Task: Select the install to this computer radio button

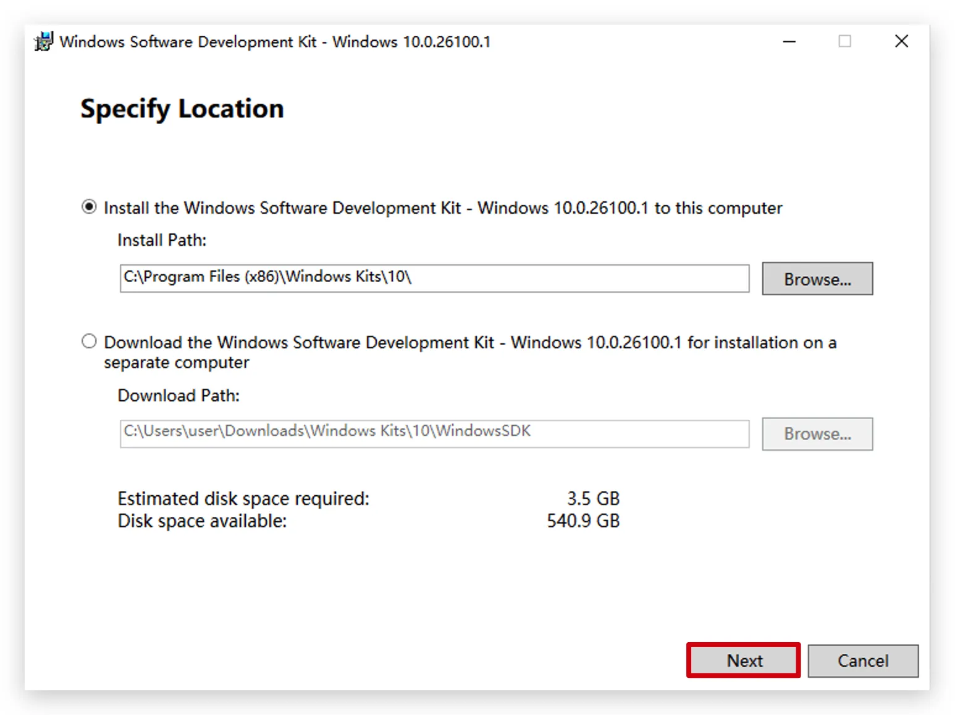Action: coord(89,207)
